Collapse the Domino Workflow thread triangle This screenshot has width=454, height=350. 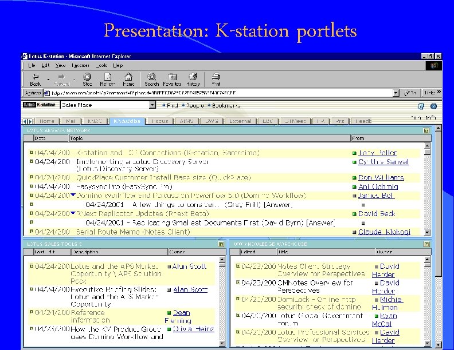click(x=73, y=195)
